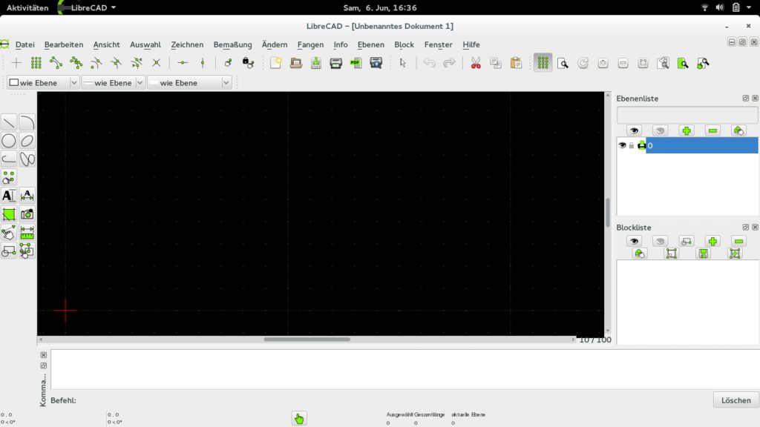
Task: Click the redraw refresh icon
Action: (583, 63)
